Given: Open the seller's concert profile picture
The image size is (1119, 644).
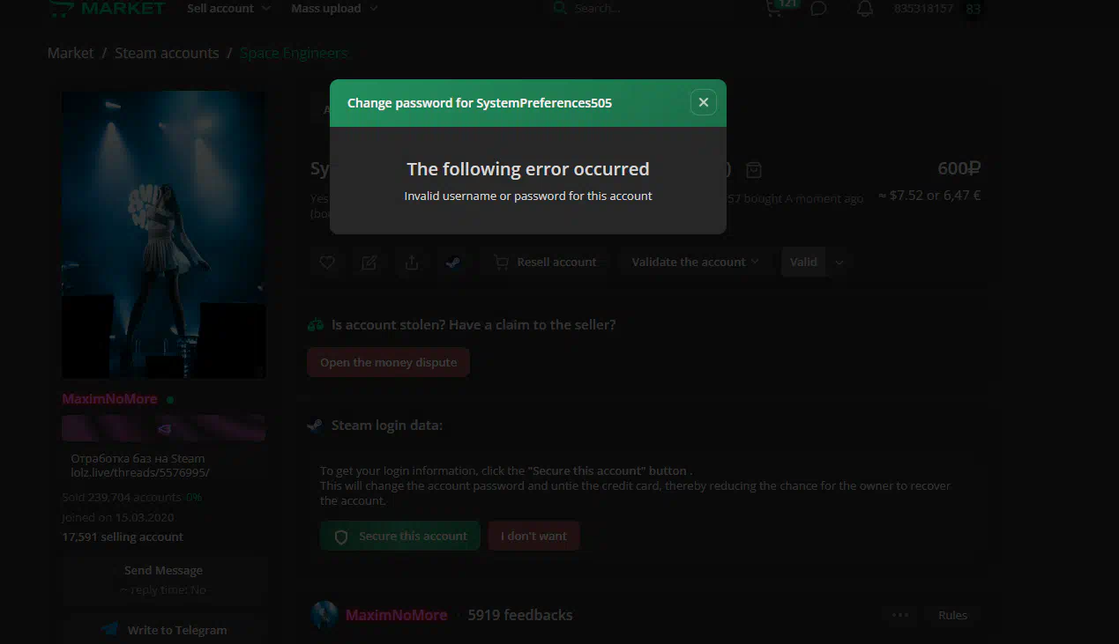Looking at the screenshot, I should 163,234.
